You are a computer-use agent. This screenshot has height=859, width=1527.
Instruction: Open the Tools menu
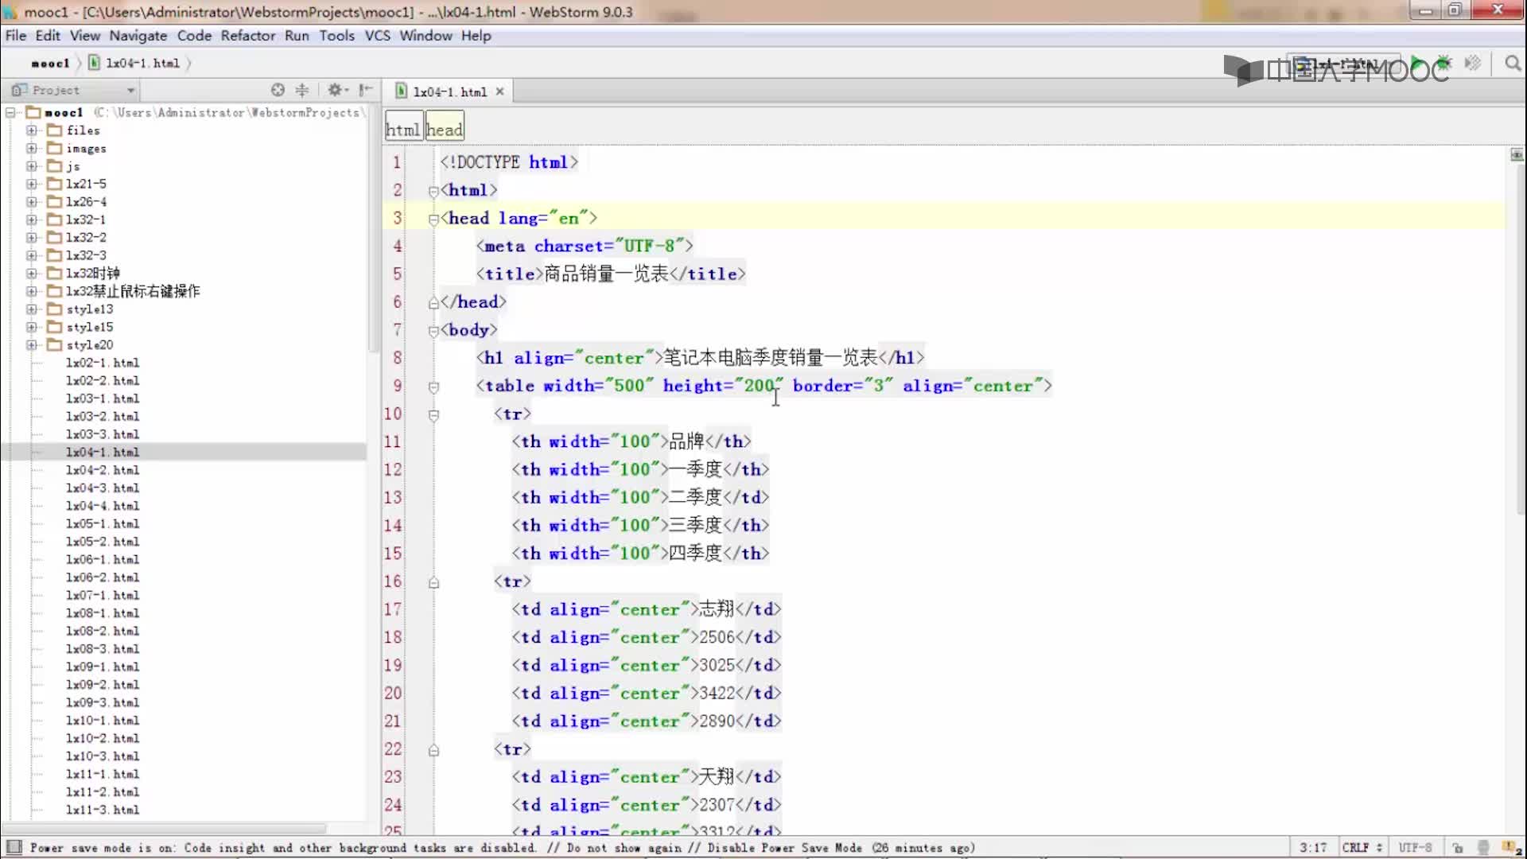click(x=337, y=36)
